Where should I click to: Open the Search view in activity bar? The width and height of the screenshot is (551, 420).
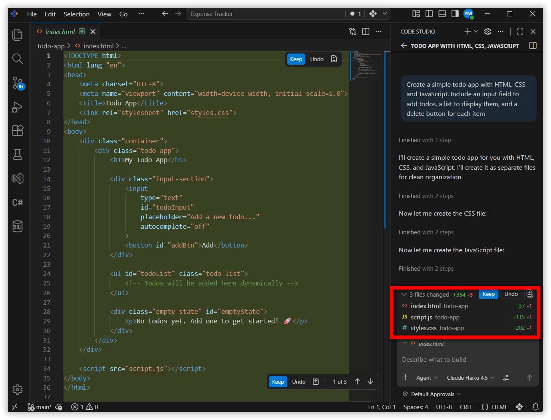tap(18, 59)
